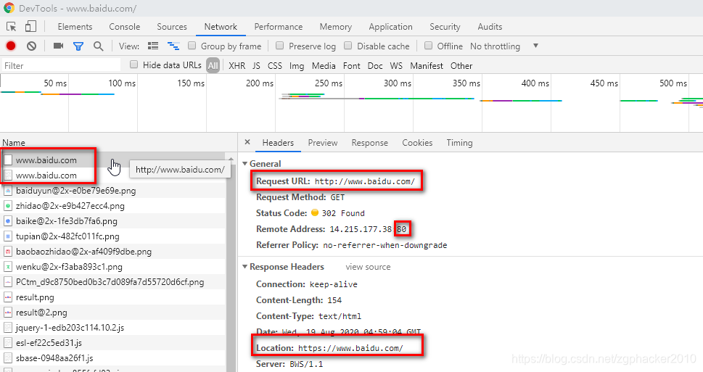This screenshot has width=703, height=372.
Task: Toggle the device toolbar icon
Action: 30,26
